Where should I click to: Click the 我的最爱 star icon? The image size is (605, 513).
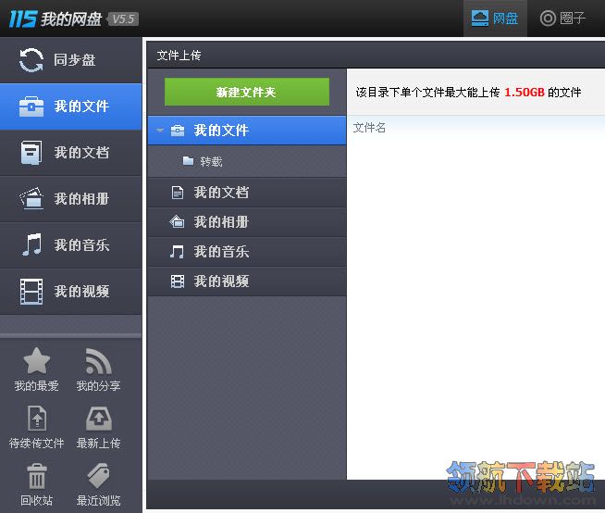coord(37,360)
